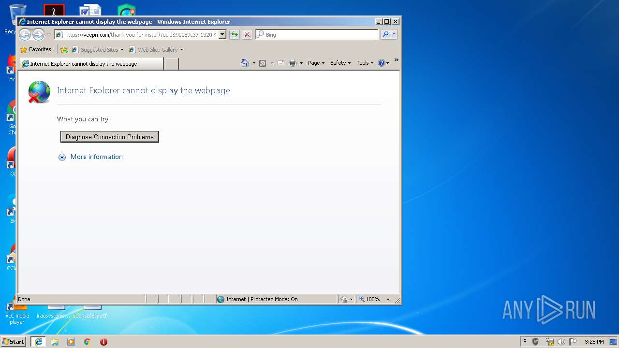
Task: Expand the More information section
Action: click(x=90, y=157)
